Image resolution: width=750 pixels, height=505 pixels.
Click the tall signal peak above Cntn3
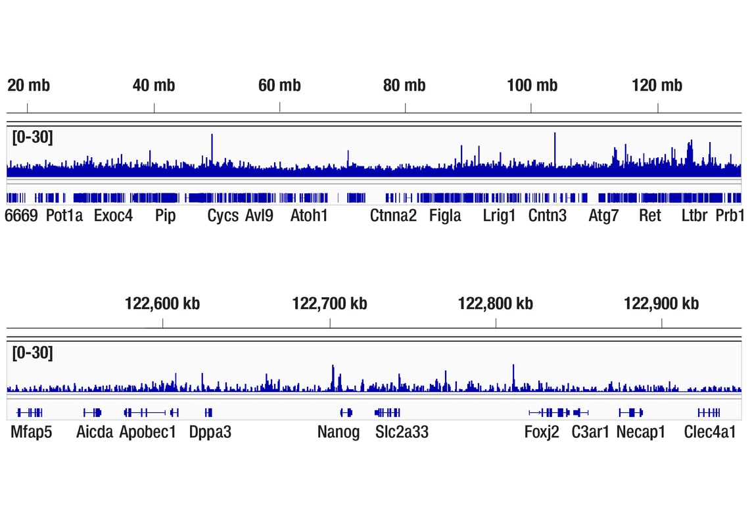coord(555,148)
